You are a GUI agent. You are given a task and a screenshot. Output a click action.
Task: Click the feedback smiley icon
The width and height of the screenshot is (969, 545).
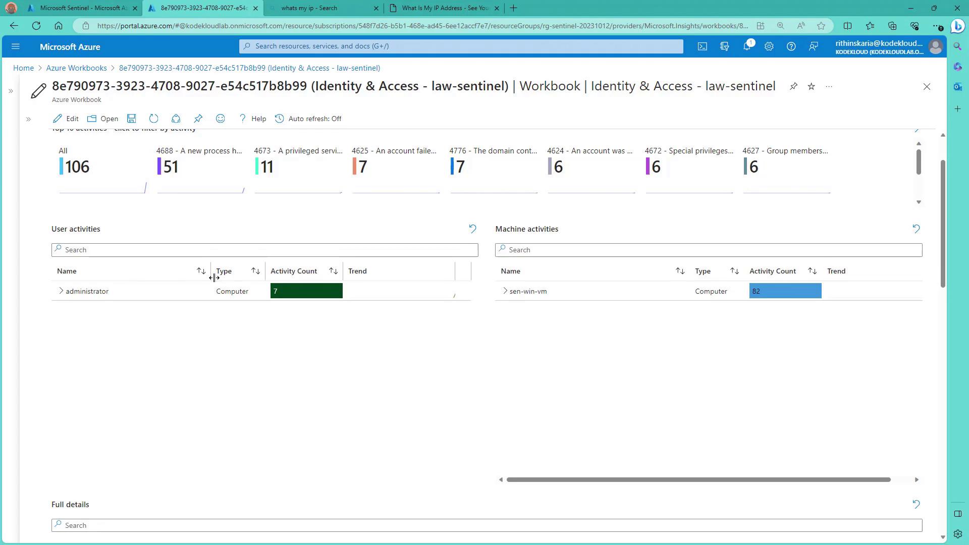pos(220,119)
